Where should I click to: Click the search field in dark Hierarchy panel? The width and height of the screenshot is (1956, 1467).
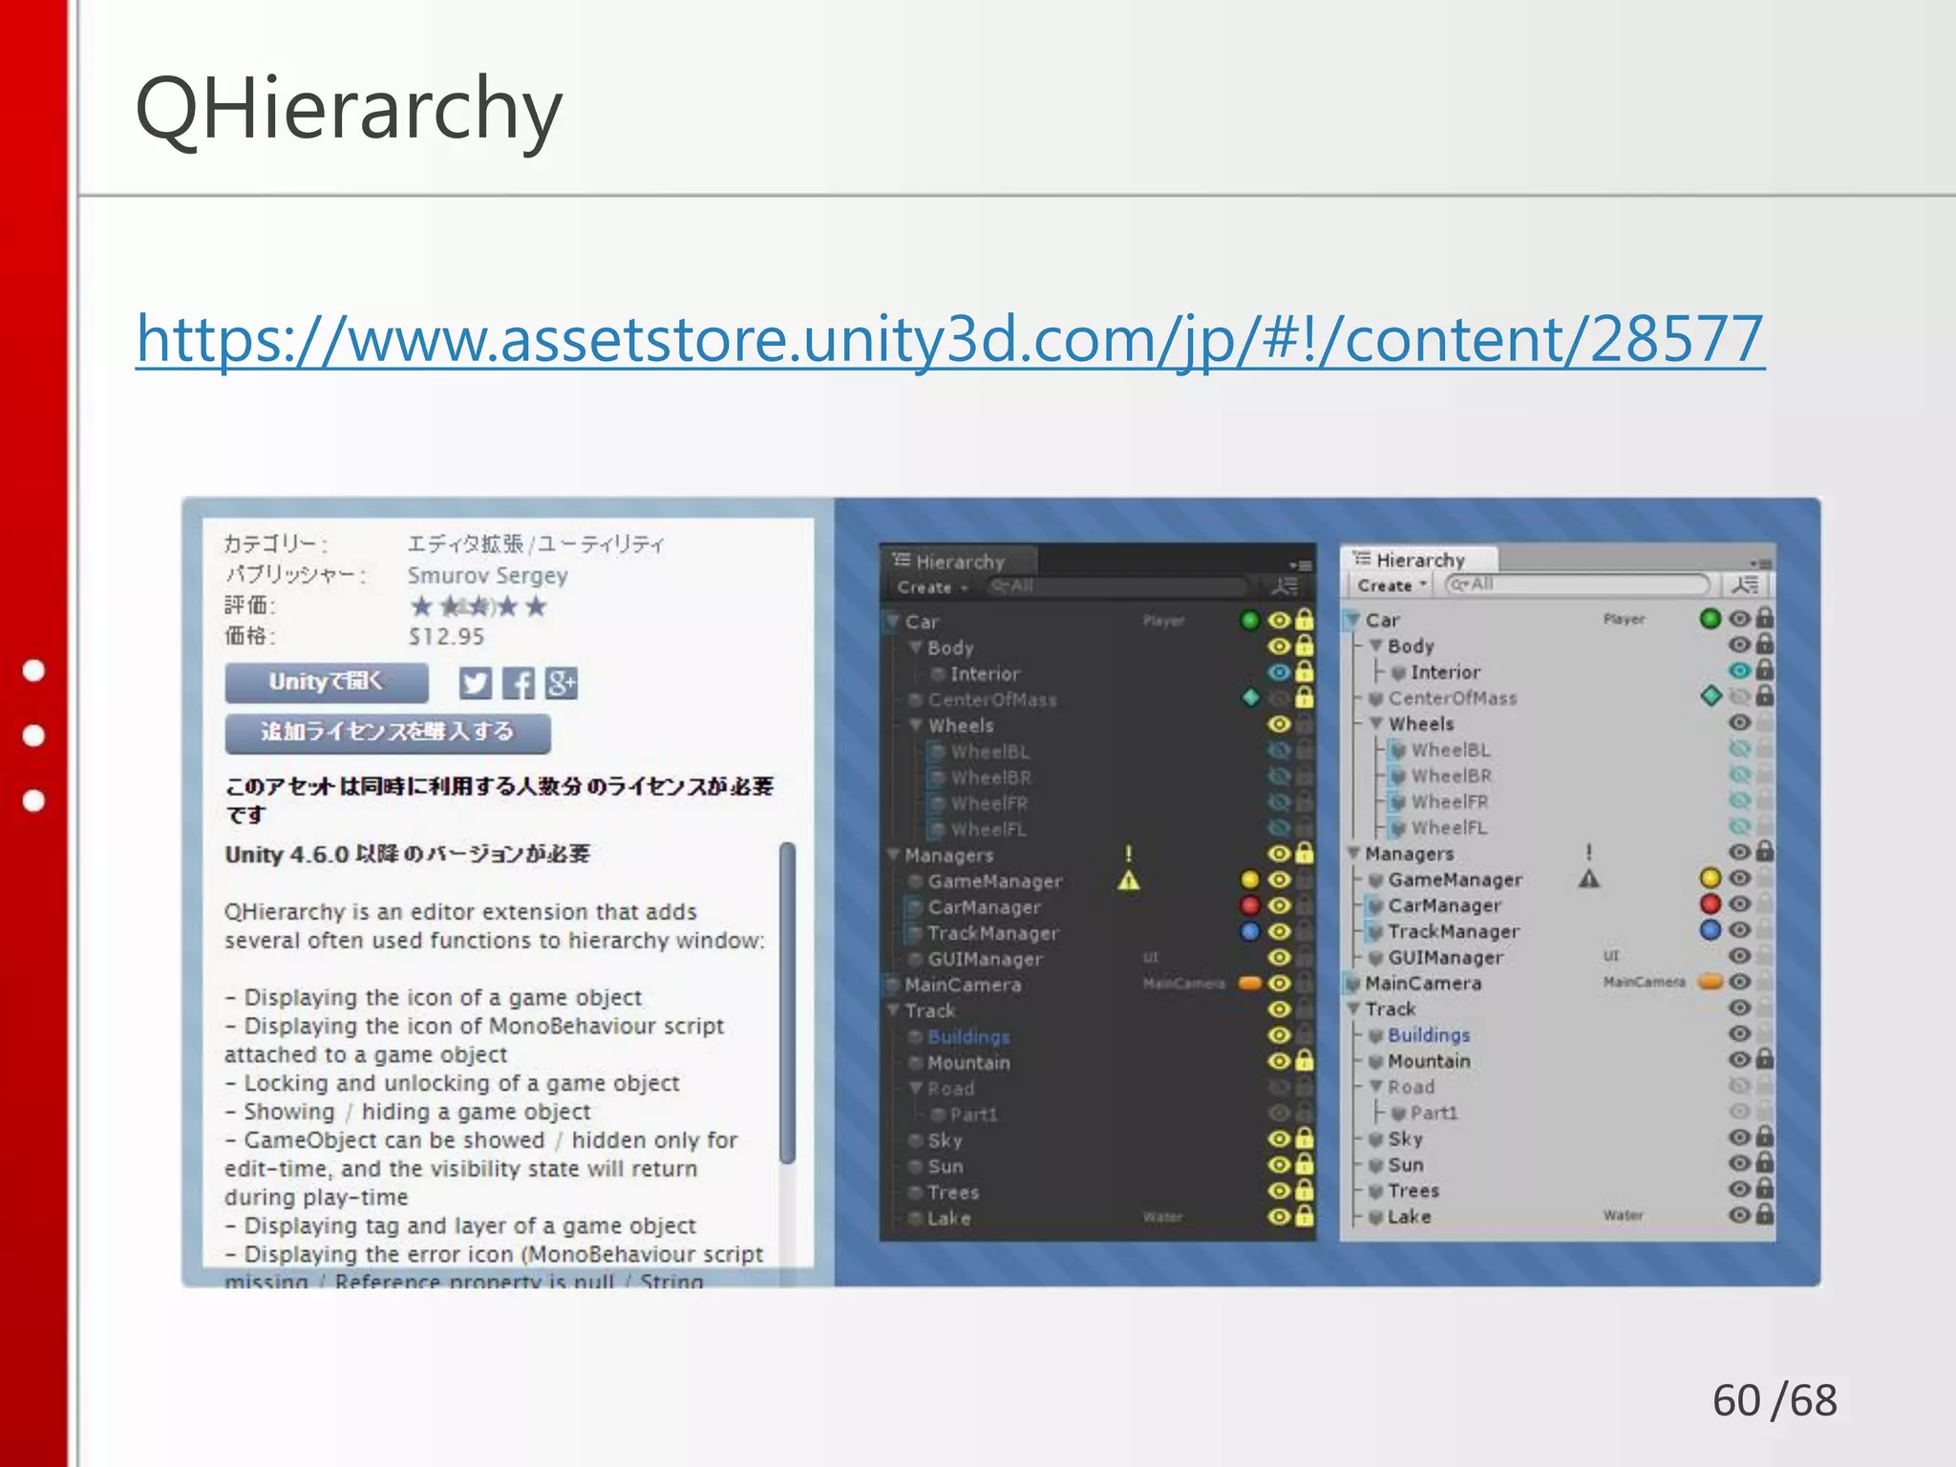pos(1116,585)
